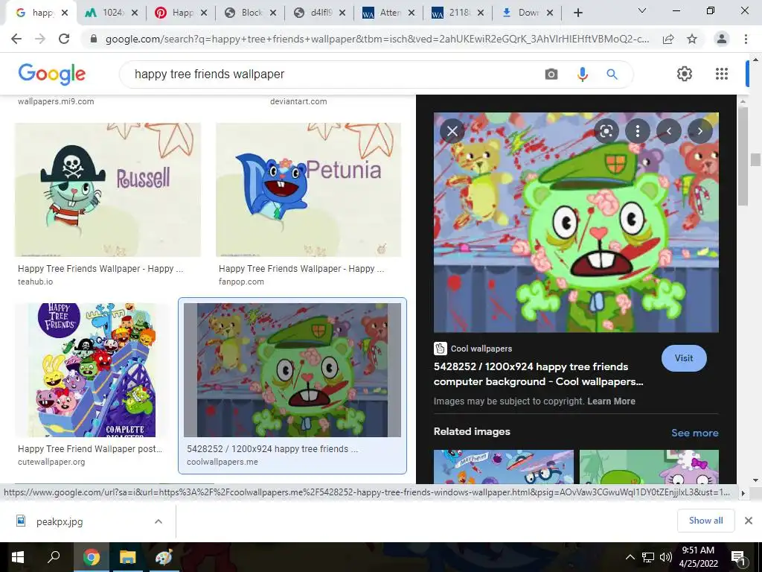Open Paint from taskbar
This screenshot has width=762, height=572.
(163, 557)
